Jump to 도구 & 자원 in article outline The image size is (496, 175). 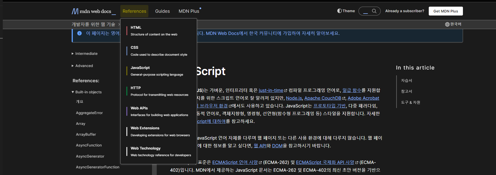coord(411,102)
